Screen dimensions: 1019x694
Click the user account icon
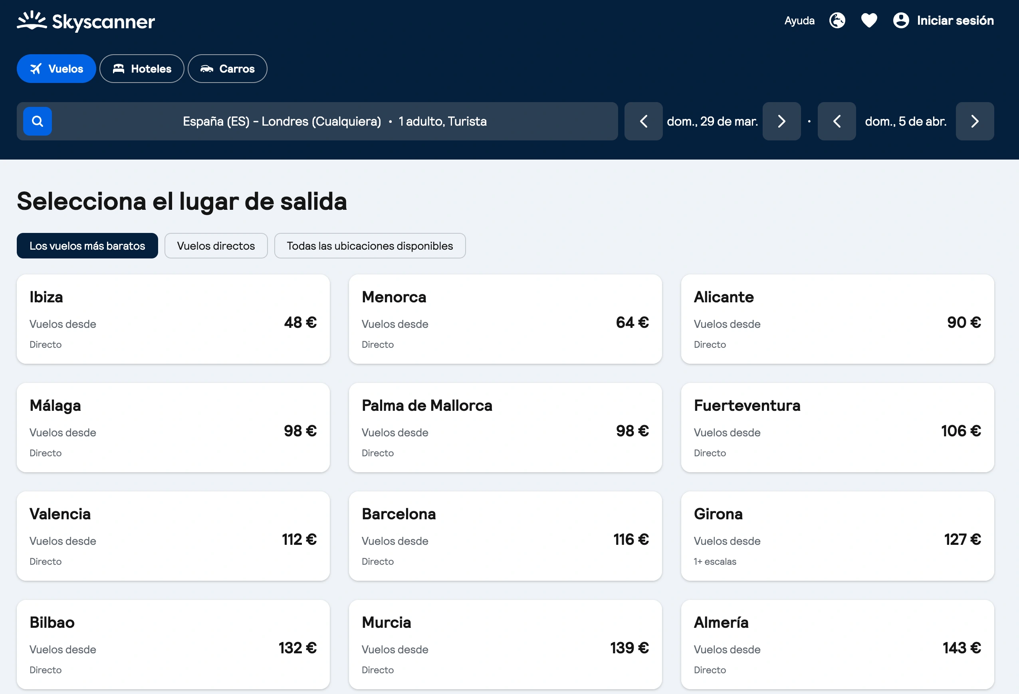(901, 20)
